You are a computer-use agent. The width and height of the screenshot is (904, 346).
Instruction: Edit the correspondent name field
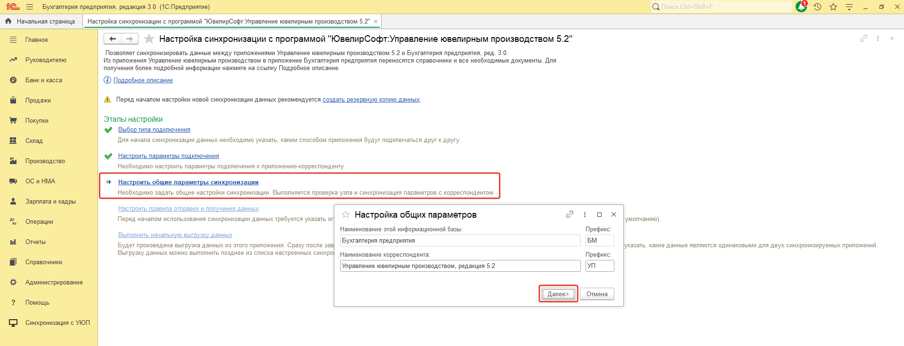(460, 266)
